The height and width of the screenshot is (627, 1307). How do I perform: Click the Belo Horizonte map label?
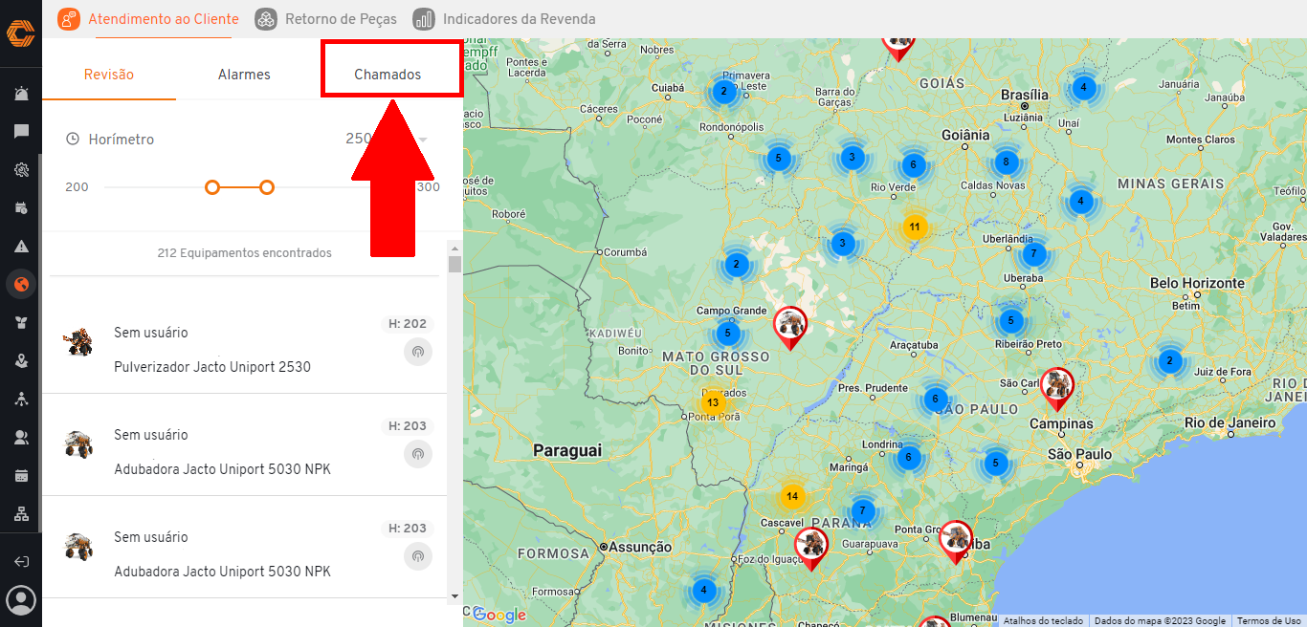tap(1198, 283)
